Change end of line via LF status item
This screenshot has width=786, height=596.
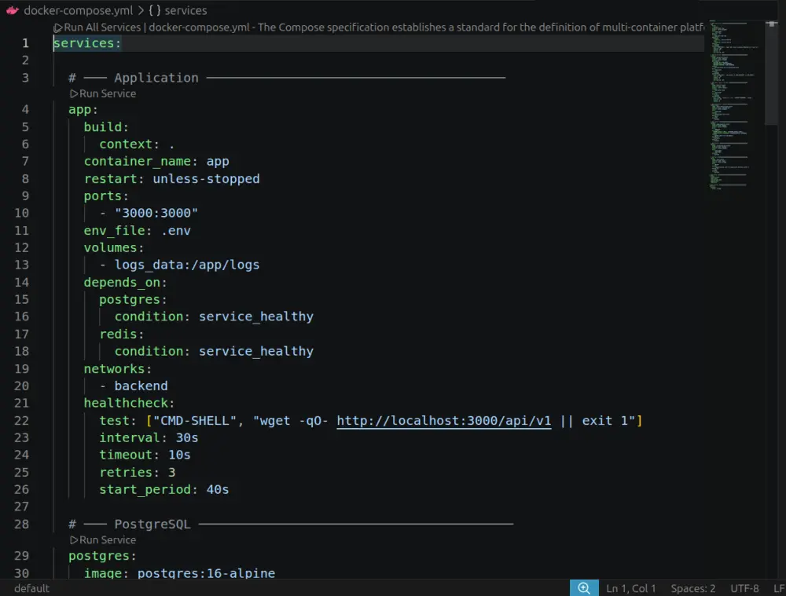[778, 588]
